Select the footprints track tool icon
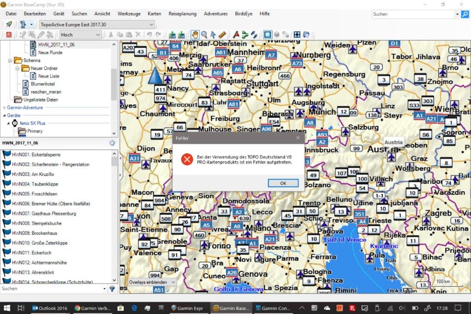The height and width of the screenshot is (314, 471). pyautogui.click(x=254, y=35)
